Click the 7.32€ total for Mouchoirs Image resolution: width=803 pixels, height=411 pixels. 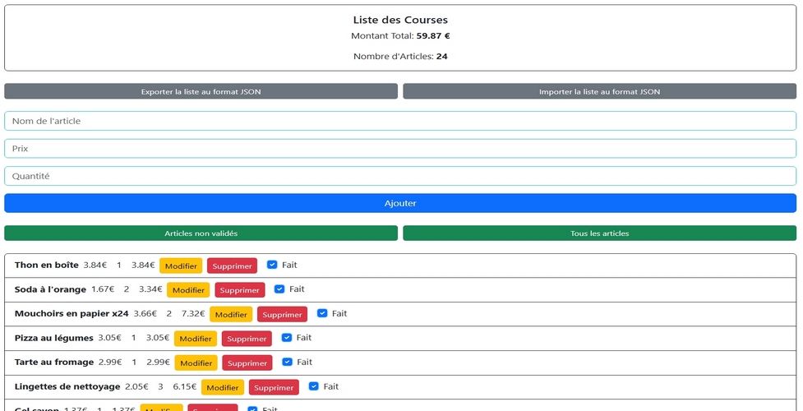193,314
